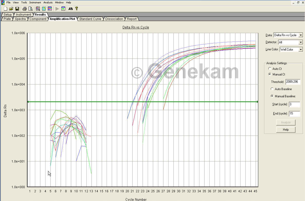The image size is (305, 201).
Task: Go to the Component sub-tab
Action: click(x=38, y=19)
